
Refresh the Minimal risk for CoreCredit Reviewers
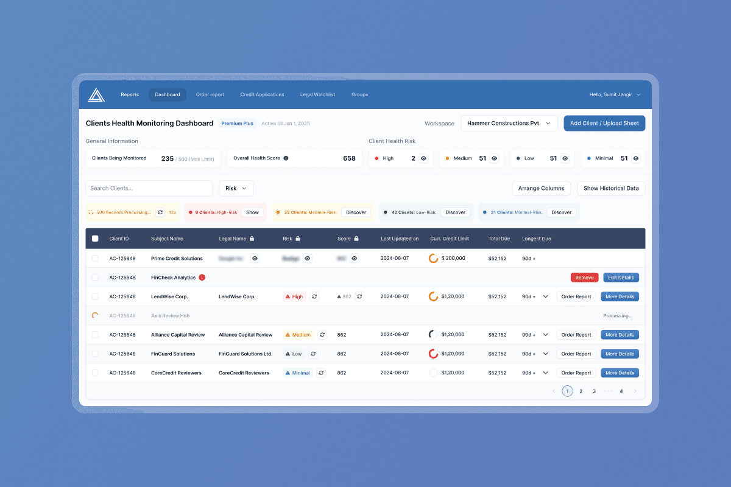point(321,373)
